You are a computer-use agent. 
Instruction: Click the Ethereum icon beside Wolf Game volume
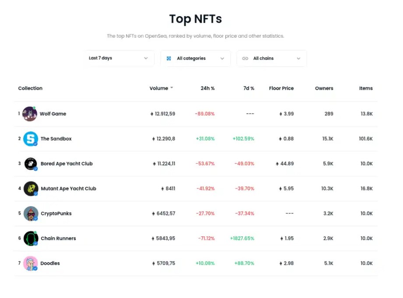pos(151,114)
